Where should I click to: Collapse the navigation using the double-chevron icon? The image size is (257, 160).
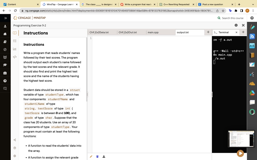click(x=6, y=18)
